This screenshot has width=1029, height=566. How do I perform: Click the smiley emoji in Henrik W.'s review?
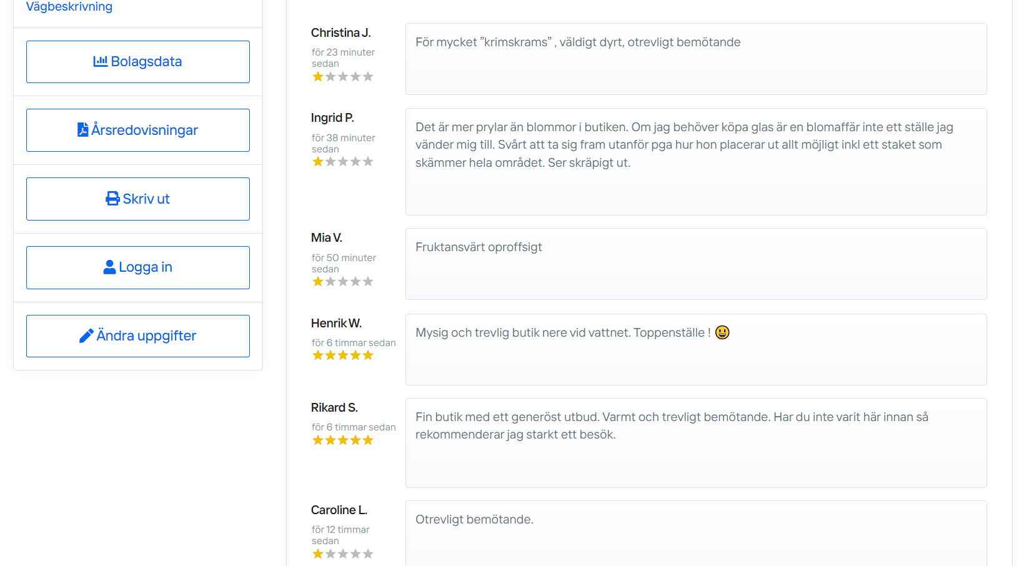click(722, 332)
